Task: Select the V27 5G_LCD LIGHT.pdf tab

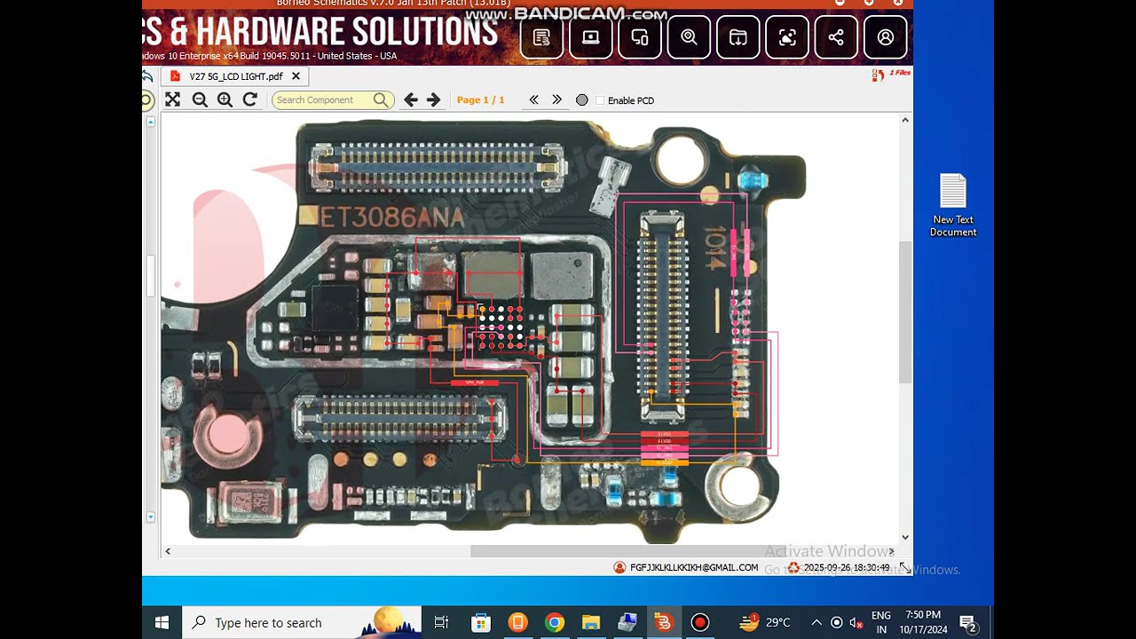Action: (235, 76)
